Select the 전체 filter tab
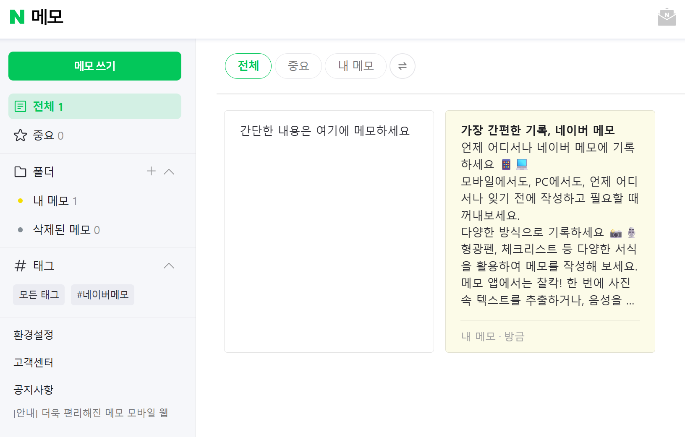Viewport: 685px width, 437px height. coord(248,66)
